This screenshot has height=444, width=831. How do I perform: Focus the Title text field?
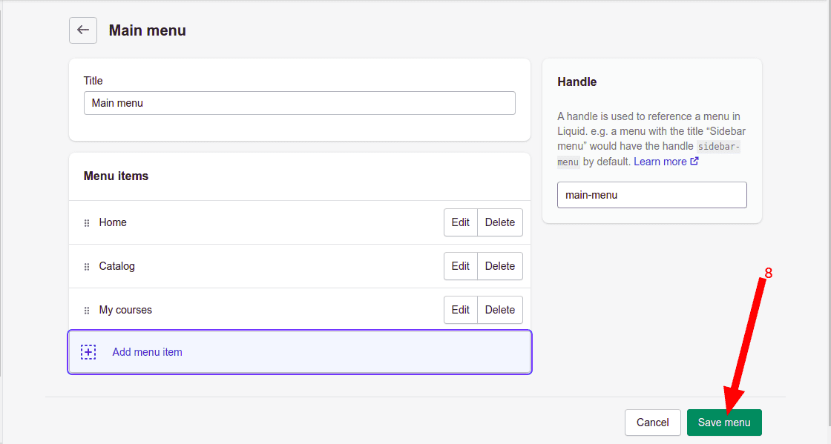(299, 103)
